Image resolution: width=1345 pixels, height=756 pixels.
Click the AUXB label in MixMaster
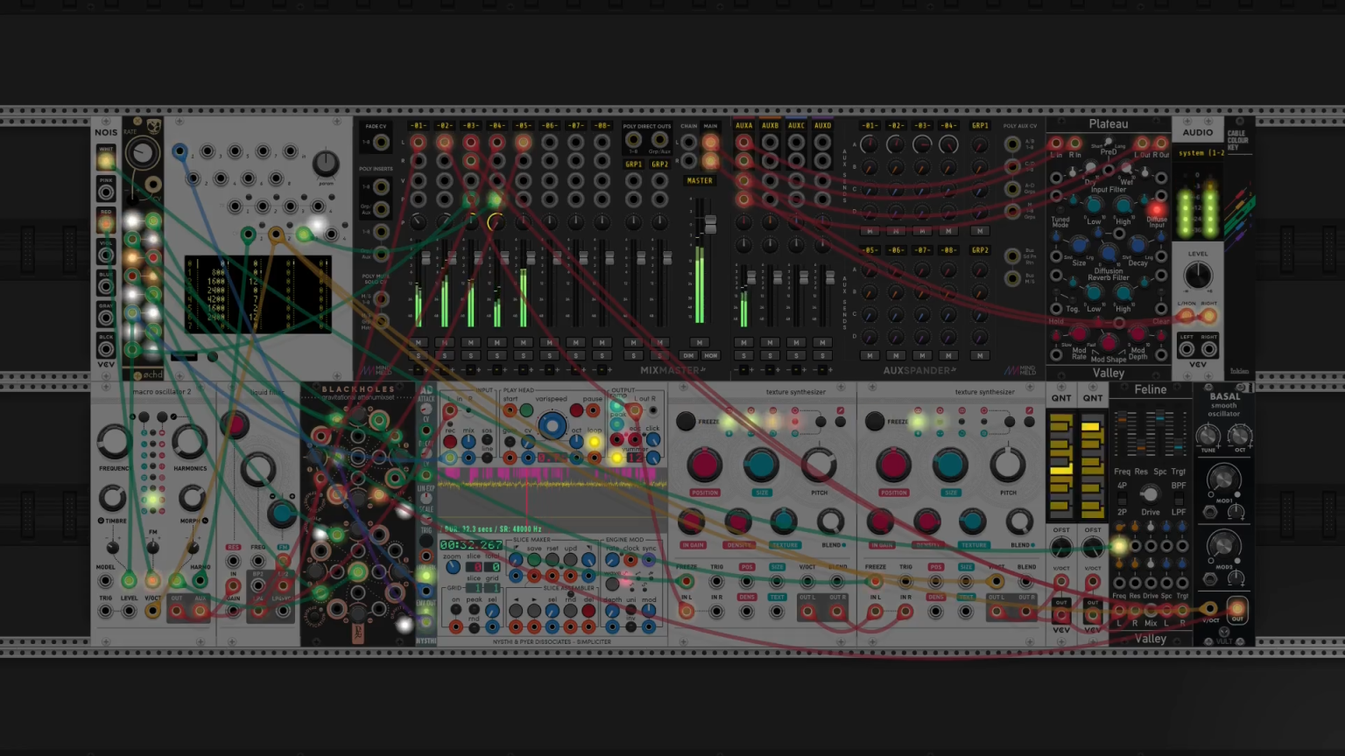pyautogui.click(x=770, y=125)
